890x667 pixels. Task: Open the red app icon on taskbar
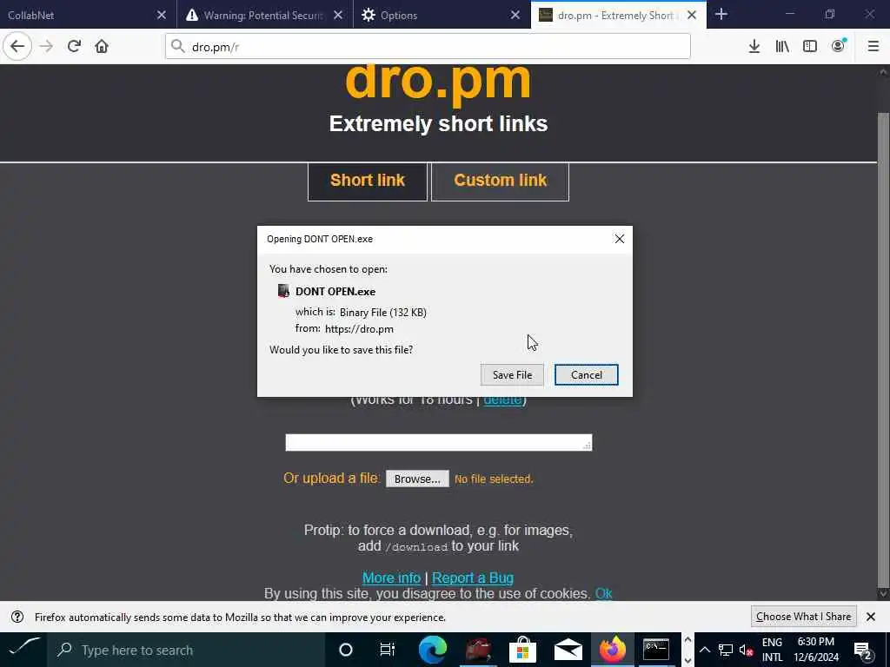[478, 650]
